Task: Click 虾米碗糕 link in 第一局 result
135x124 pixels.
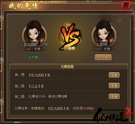Action: click(x=38, y=75)
